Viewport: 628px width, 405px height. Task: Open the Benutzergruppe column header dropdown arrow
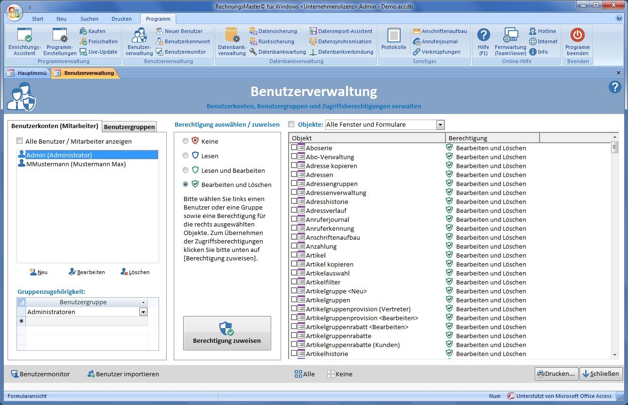(143, 302)
